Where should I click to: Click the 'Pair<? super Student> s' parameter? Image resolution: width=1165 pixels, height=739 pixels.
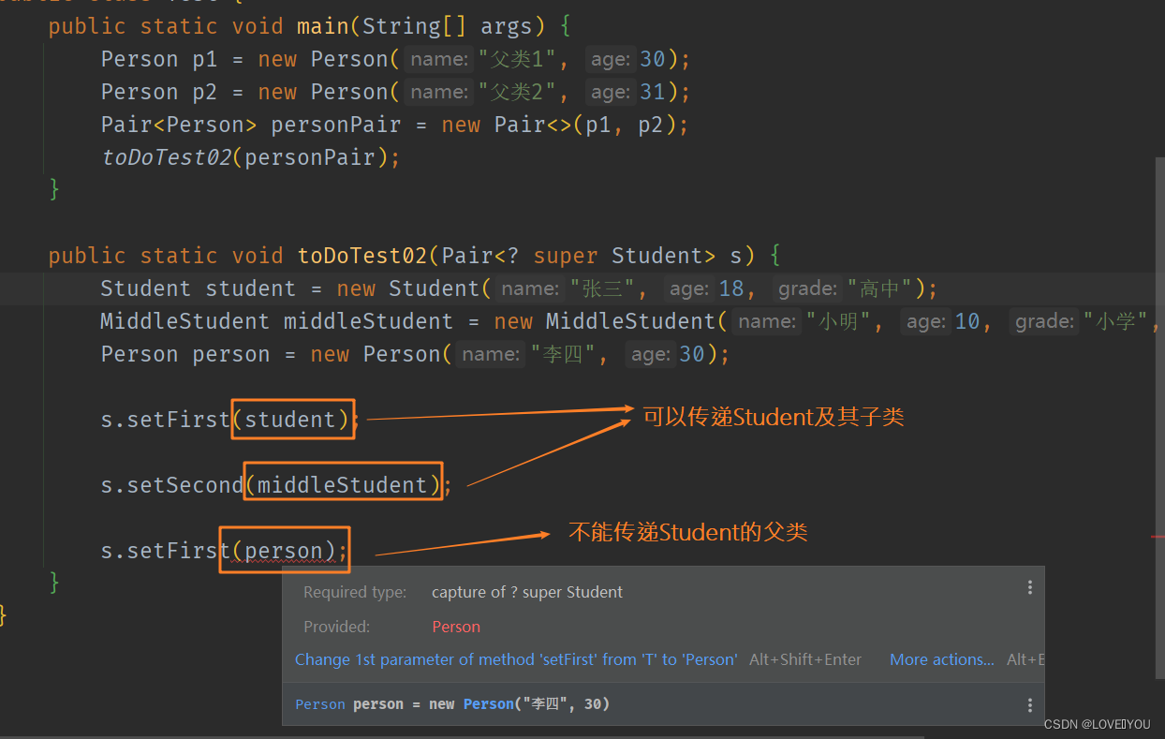click(592, 256)
